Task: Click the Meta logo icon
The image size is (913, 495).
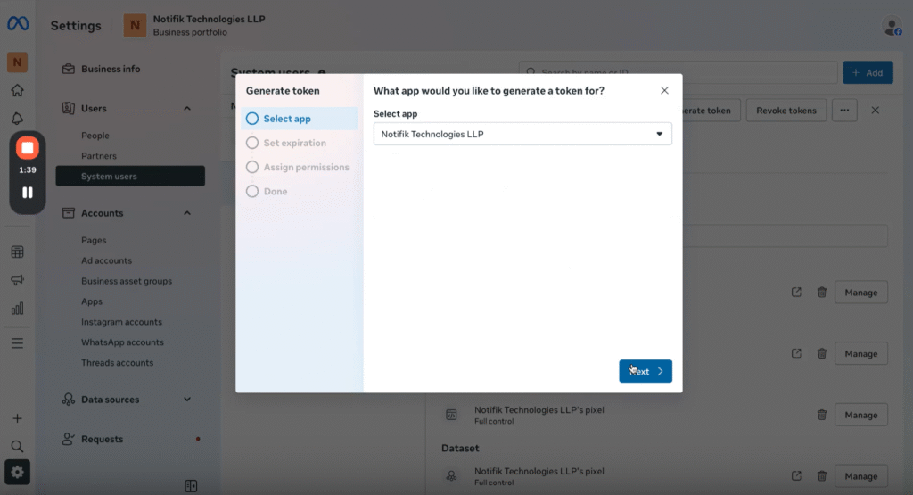Action: [18, 24]
